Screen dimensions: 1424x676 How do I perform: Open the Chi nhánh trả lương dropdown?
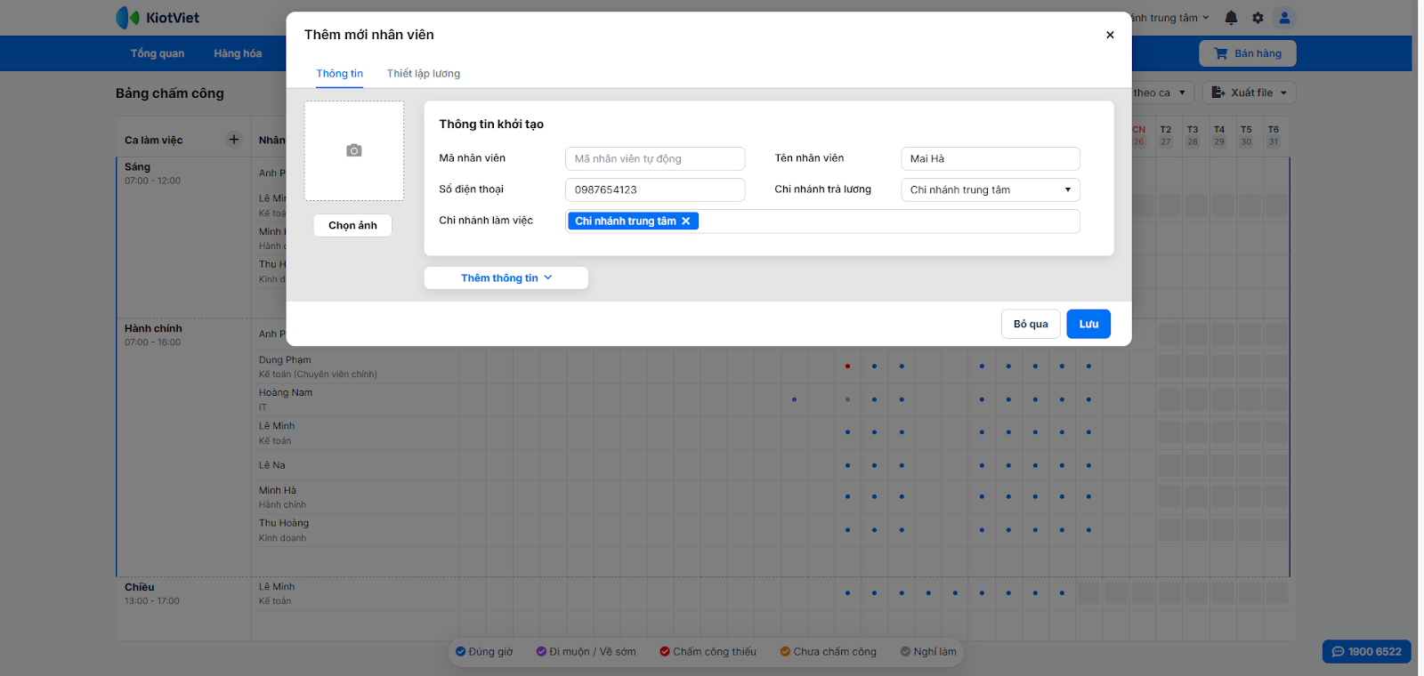coord(990,190)
